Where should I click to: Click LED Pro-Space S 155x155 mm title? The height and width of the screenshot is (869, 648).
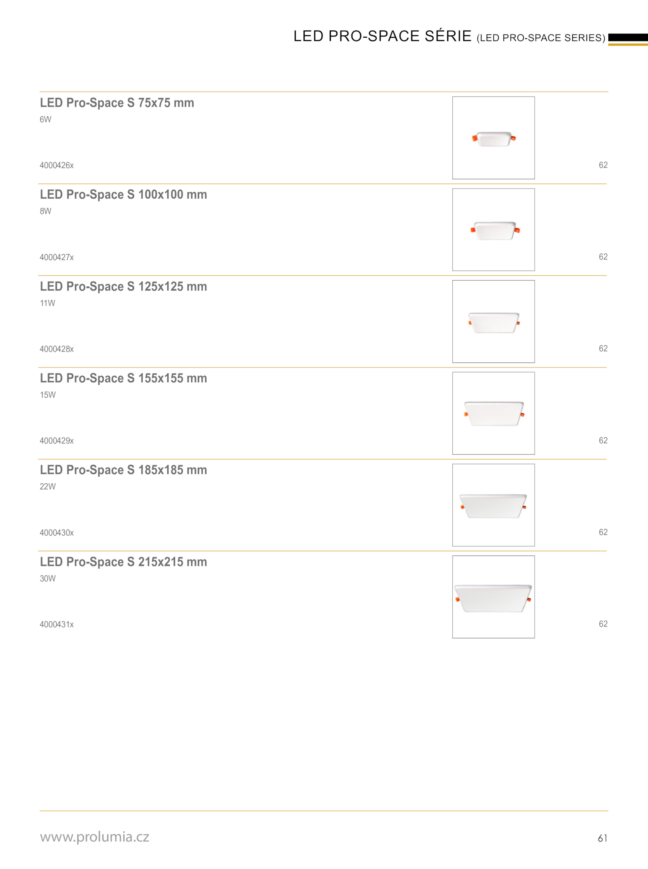(x=124, y=378)
